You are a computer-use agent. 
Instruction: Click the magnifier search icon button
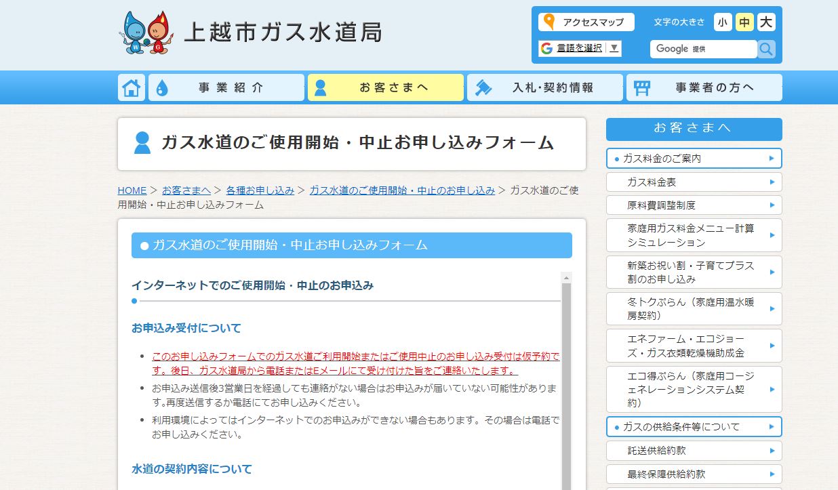(x=766, y=49)
